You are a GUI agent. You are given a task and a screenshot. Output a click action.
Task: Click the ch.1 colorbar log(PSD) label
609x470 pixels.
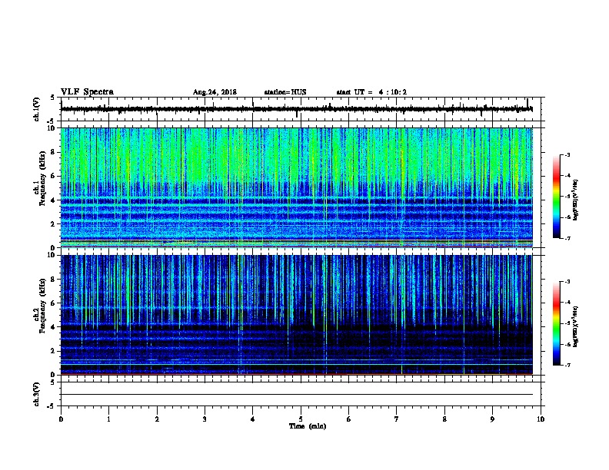575,200
